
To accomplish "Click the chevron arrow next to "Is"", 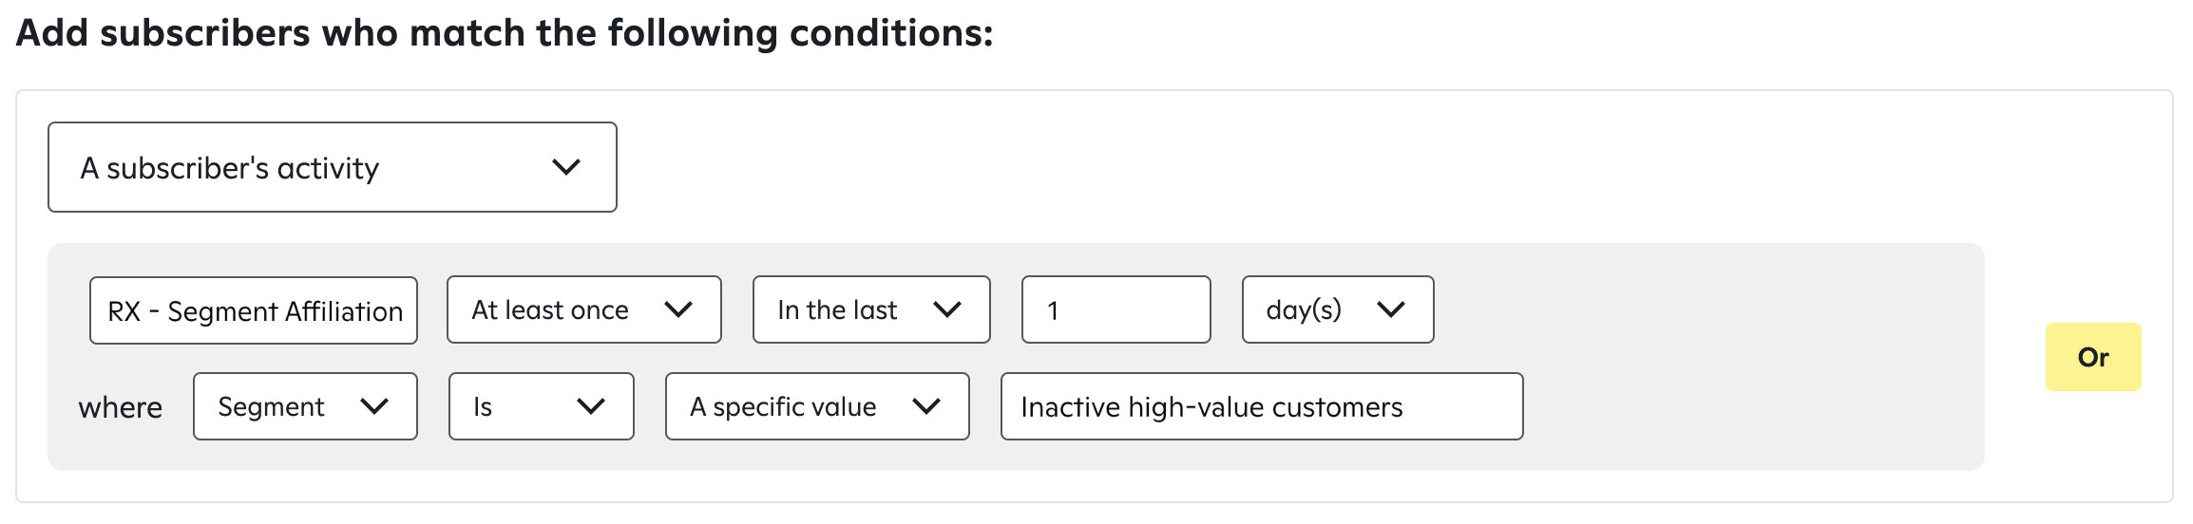I will [x=591, y=406].
